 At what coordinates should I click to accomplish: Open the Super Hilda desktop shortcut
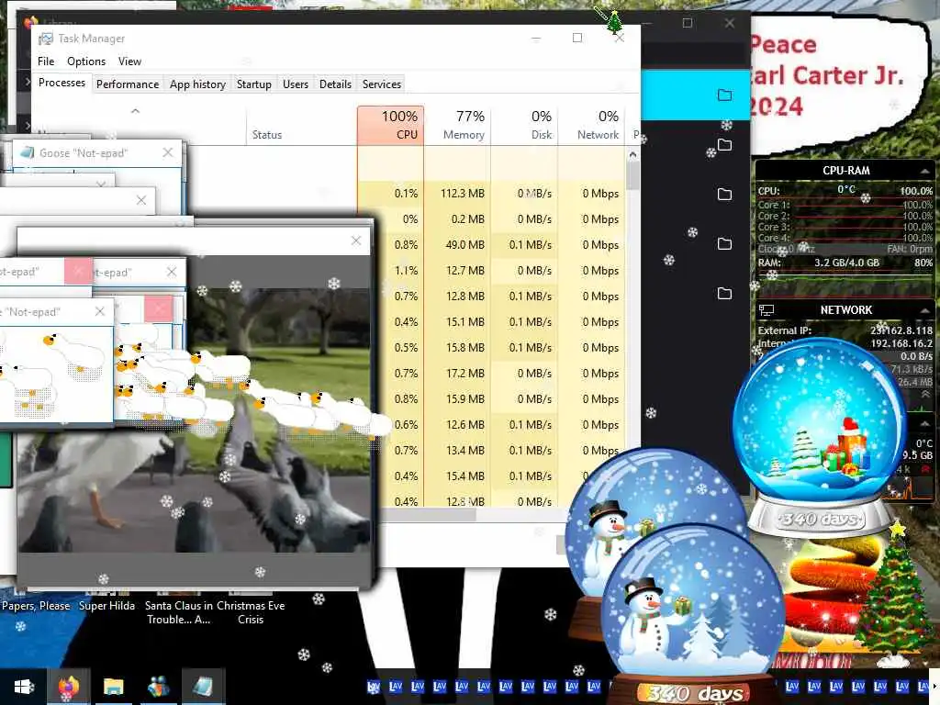pyautogui.click(x=106, y=606)
